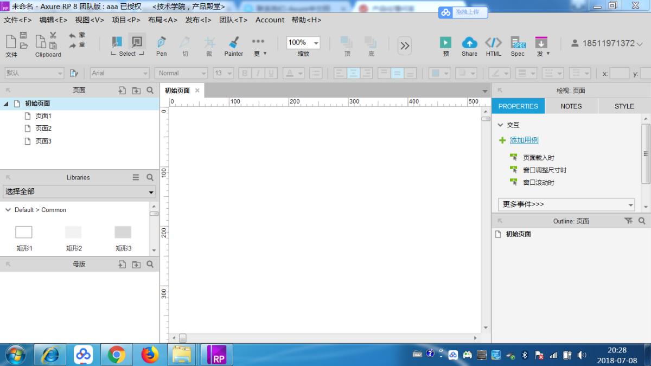The image size is (651, 366).
Task: Add a master folder in the 母版 panel
Action: (136, 264)
